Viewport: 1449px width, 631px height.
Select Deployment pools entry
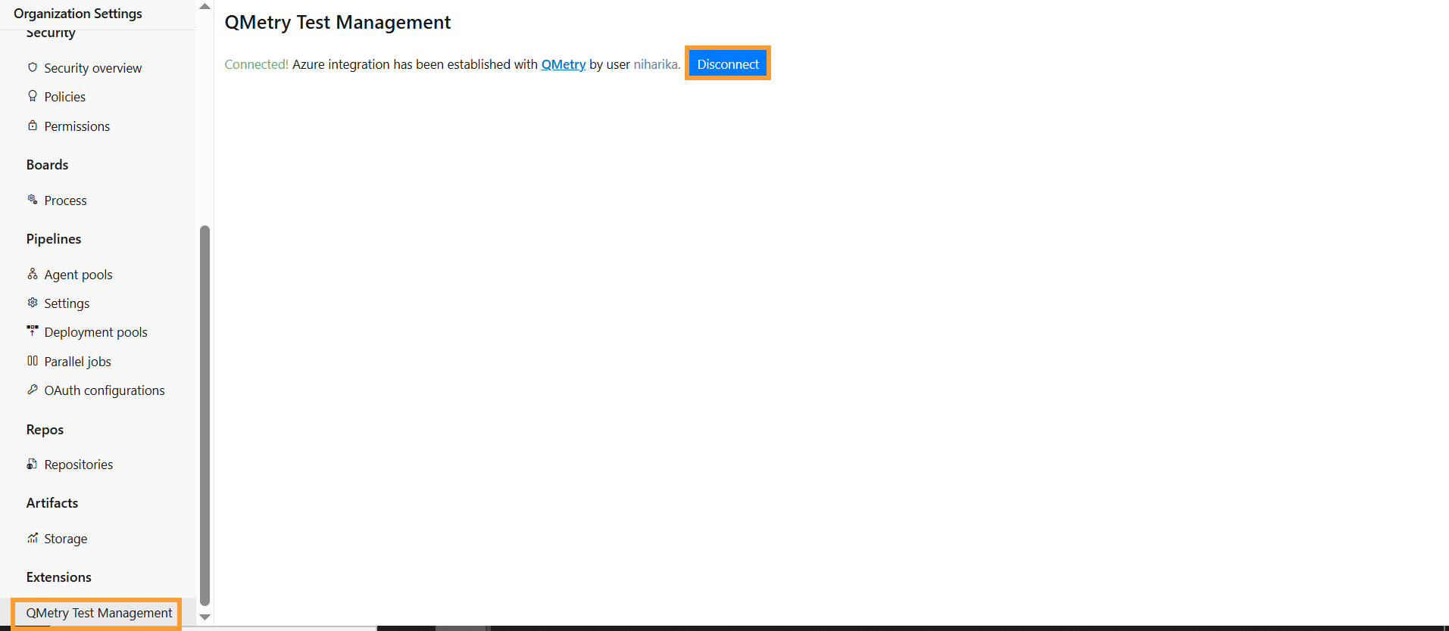[96, 332]
